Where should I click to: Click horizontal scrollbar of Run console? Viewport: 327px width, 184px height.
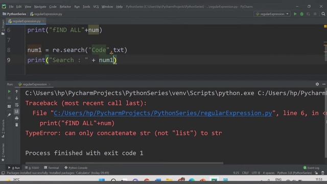click(124, 163)
